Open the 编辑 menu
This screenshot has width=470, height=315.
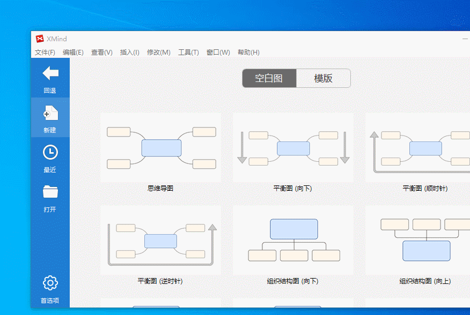[72, 52]
